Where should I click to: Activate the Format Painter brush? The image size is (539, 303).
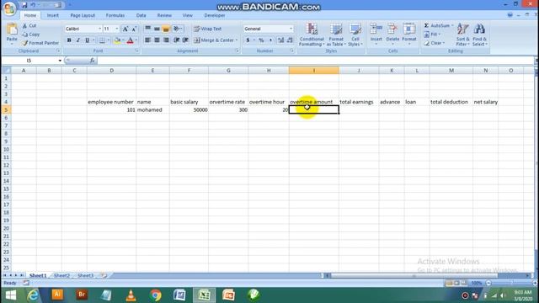(x=24, y=43)
